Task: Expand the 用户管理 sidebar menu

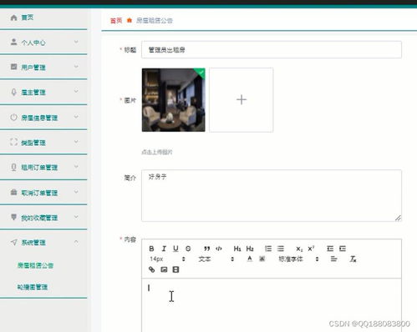Action: (43, 67)
